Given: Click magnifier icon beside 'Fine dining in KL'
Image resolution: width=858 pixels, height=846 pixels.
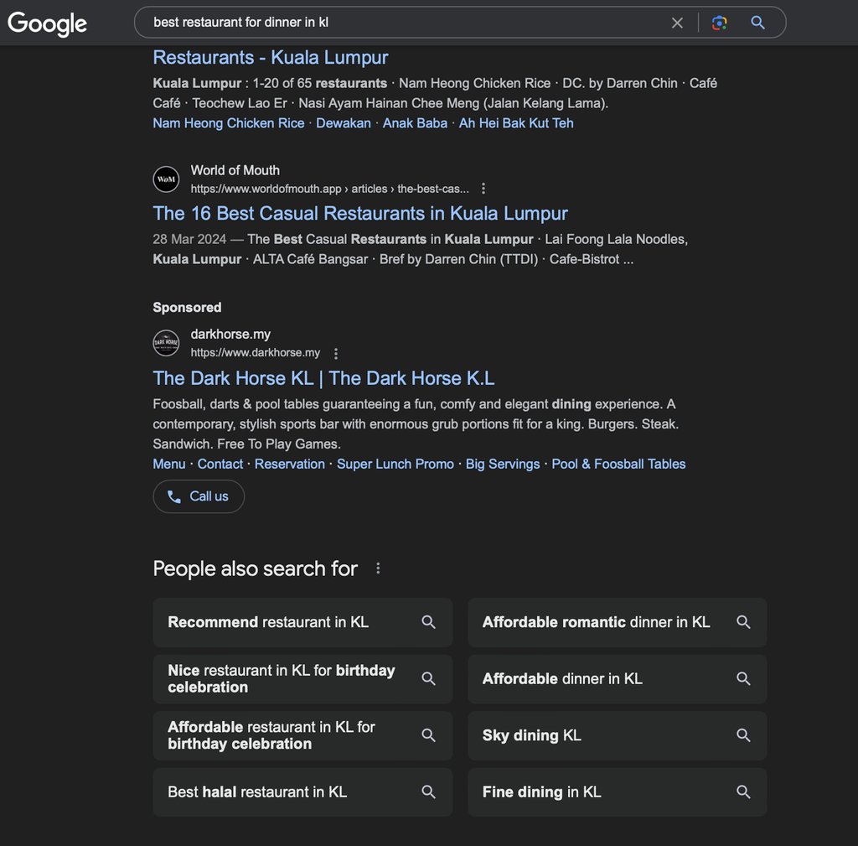Looking at the screenshot, I should pyautogui.click(x=743, y=792).
